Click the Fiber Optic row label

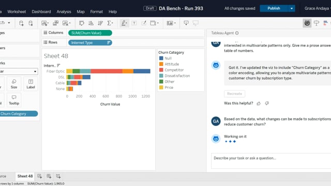coord(55,71)
